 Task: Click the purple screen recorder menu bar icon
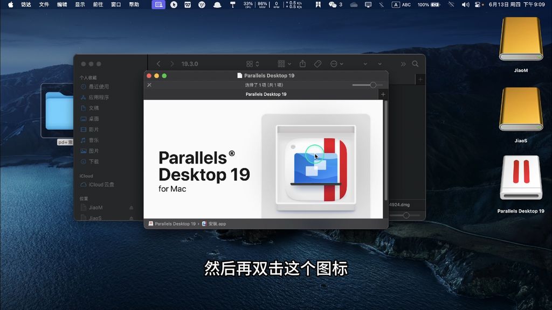(x=158, y=4)
